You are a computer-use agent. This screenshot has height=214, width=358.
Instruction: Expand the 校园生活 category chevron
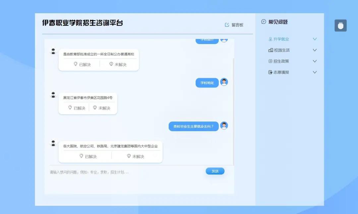pos(315,50)
